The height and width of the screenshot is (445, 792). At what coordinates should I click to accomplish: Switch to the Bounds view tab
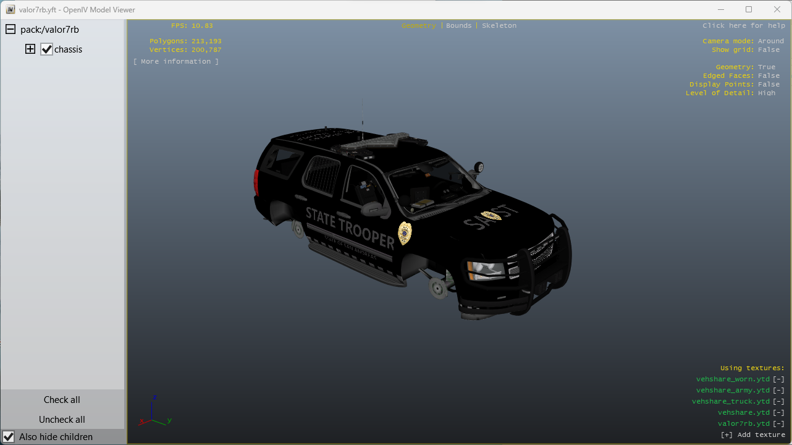[458, 26]
